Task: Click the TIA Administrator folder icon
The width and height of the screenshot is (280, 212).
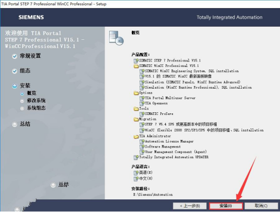Action: 136,136
